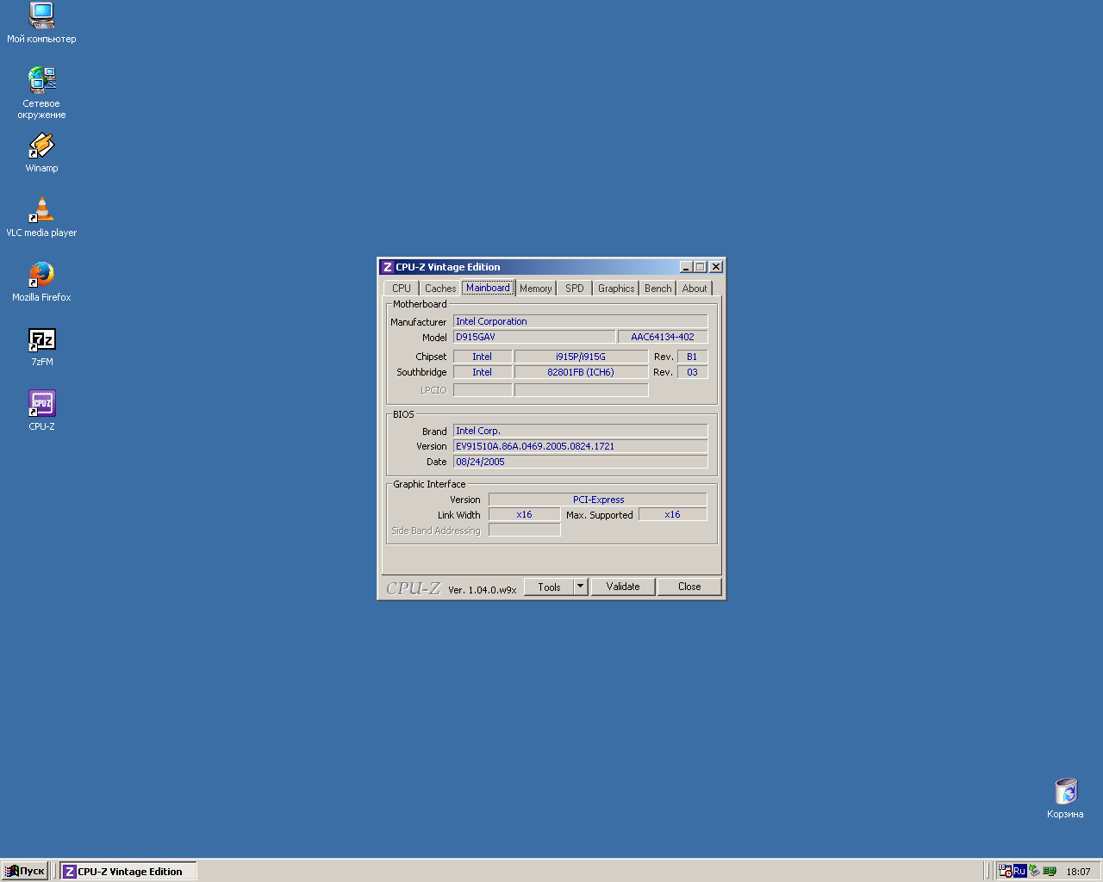The width and height of the screenshot is (1103, 882).
Task: Click the Side Band Addressing field
Action: [524, 530]
